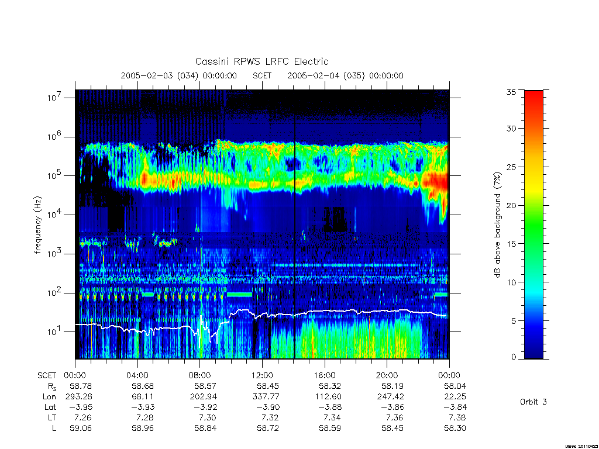
Task: Click the 10^1 frequency tick label
Action: 54,332
